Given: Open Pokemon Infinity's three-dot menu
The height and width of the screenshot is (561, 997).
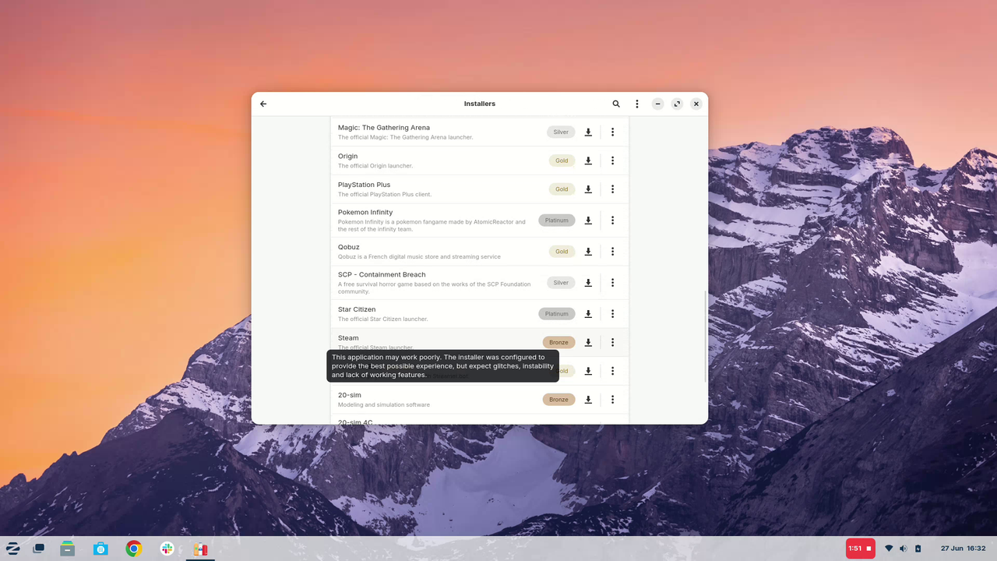Looking at the screenshot, I should point(613,221).
